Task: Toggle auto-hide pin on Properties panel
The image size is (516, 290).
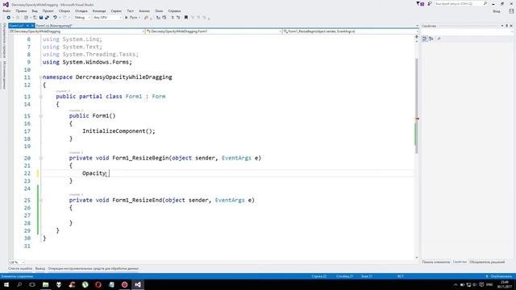Action: pyautogui.click(x=507, y=26)
